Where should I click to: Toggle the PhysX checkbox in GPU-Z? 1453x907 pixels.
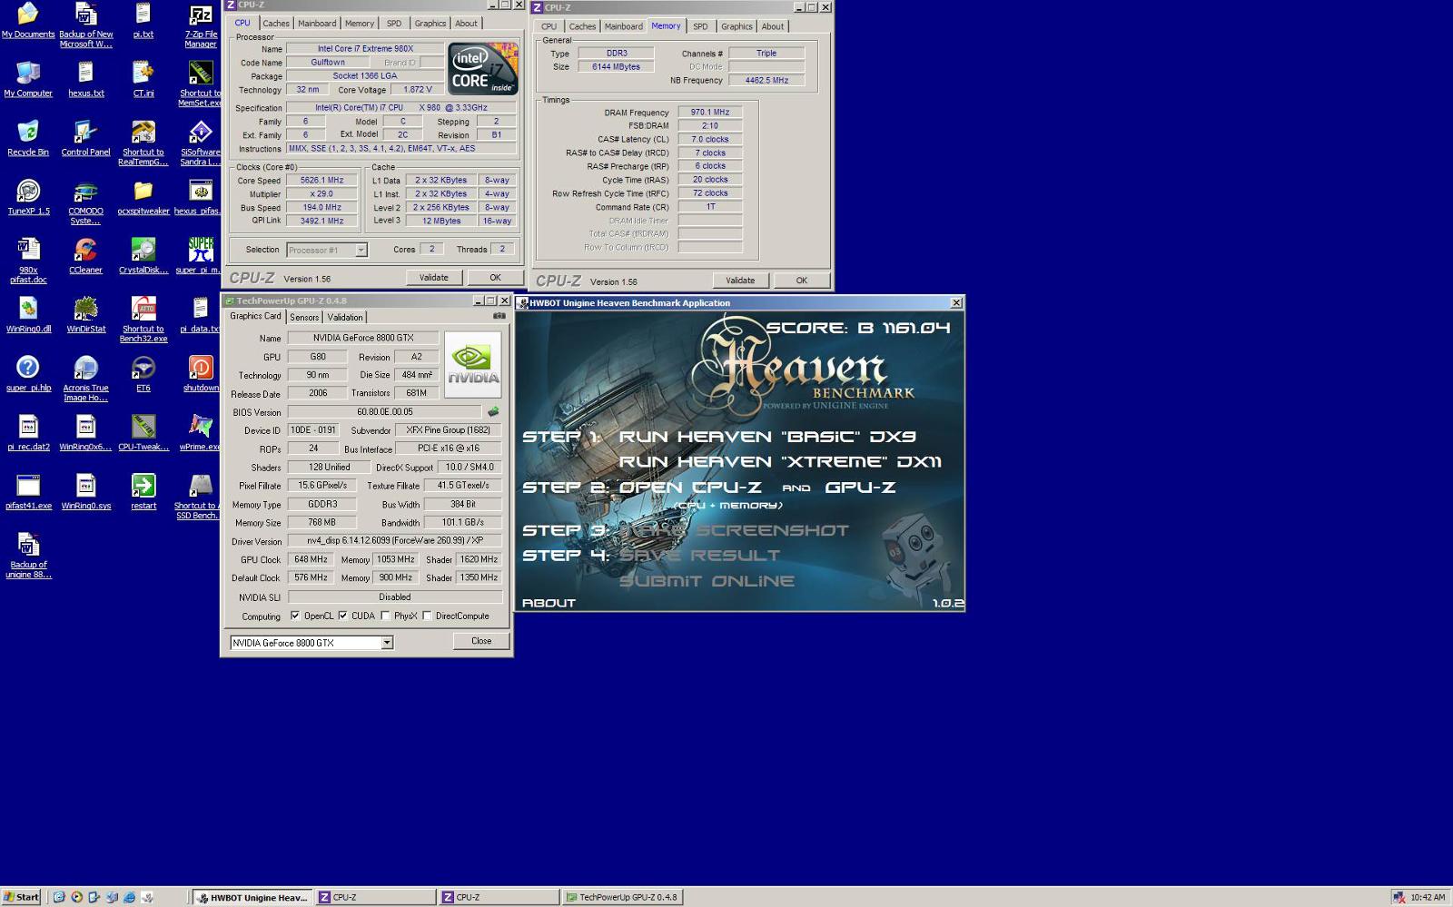click(386, 616)
